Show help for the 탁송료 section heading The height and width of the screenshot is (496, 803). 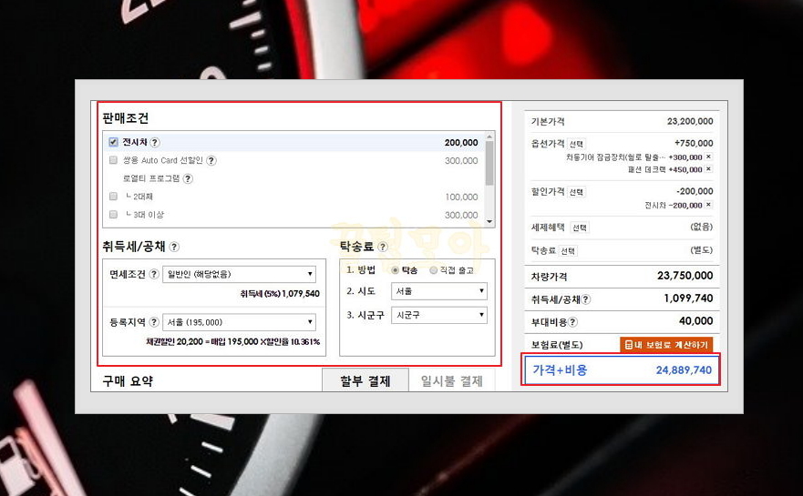point(383,247)
